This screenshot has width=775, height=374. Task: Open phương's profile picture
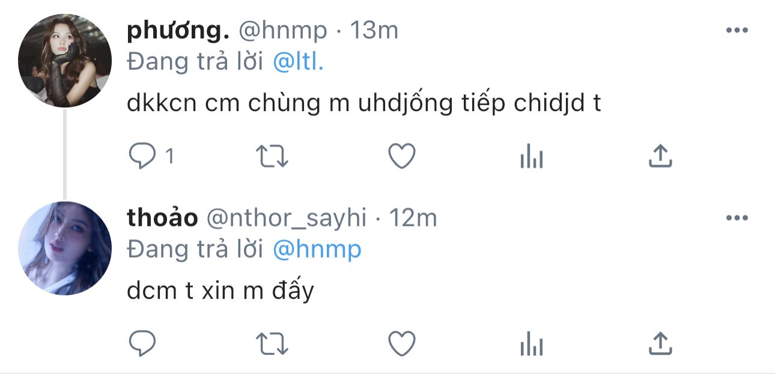65,61
